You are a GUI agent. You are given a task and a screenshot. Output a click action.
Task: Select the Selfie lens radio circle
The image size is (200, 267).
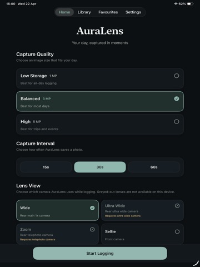click(x=177, y=231)
